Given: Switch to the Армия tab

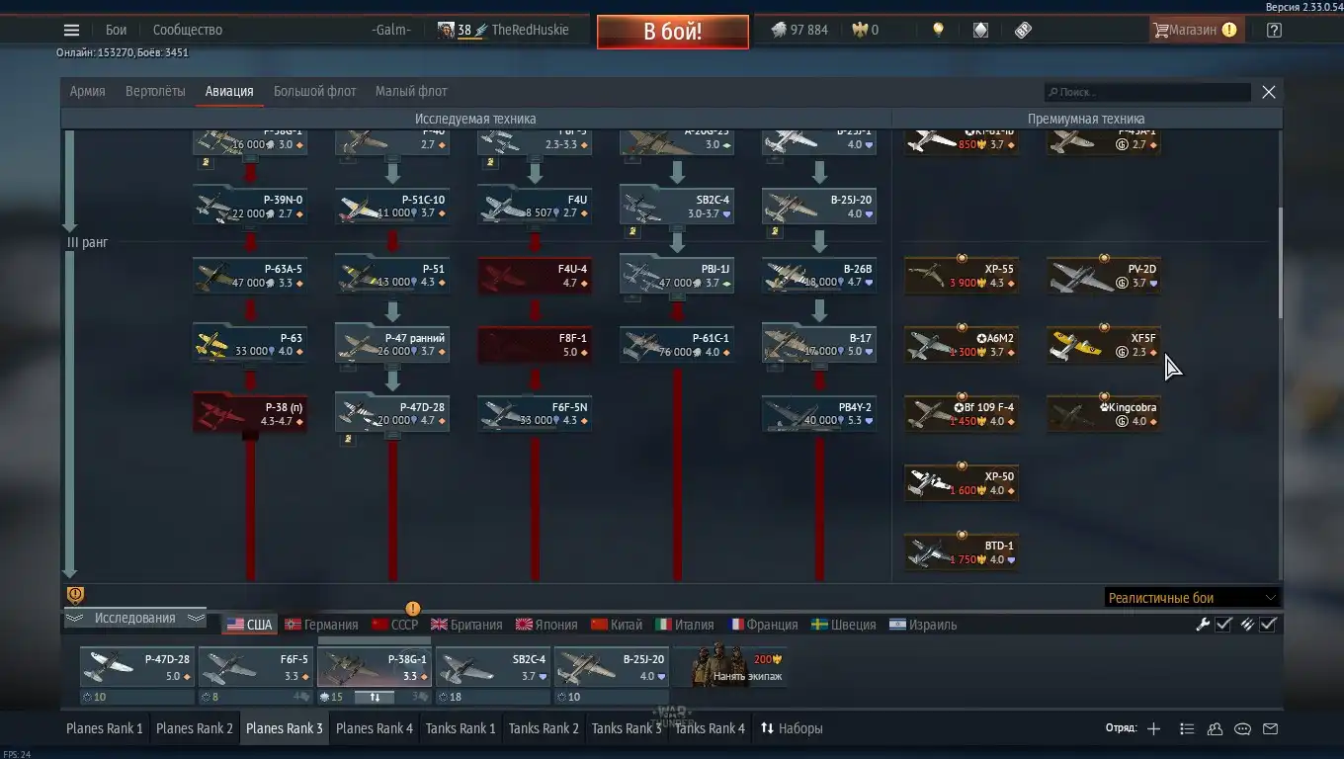Looking at the screenshot, I should (x=87, y=91).
